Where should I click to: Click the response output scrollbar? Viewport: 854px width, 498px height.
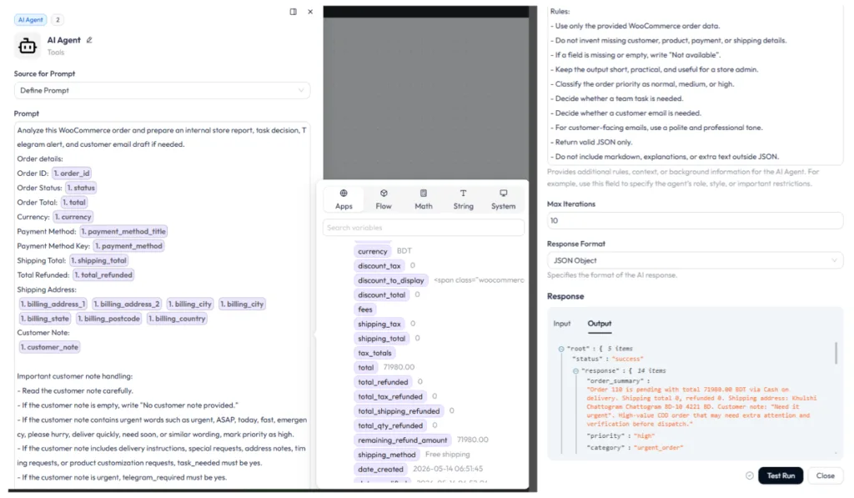tap(836, 353)
